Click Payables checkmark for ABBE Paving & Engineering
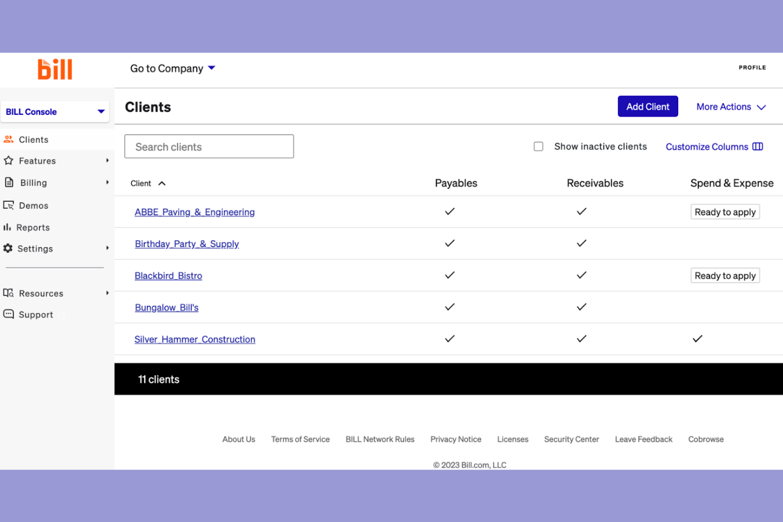The width and height of the screenshot is (783, 522). coord(450,212)
